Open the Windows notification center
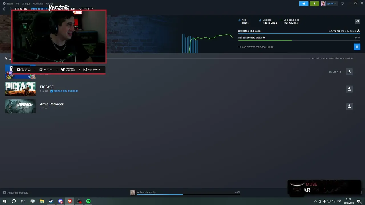This screenshot has width=365, height=205. coord(359,201)
